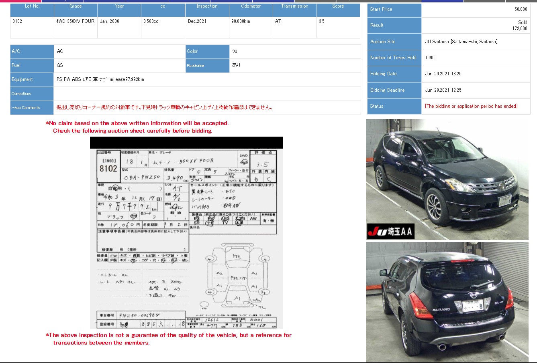537x363 pixels.
Task: Select the Recoloring label cell
Action: (207, 65)
